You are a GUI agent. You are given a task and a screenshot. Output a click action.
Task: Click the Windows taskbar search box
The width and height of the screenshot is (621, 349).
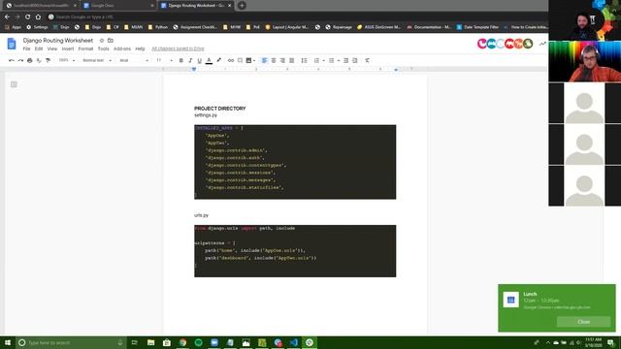click(71, 342)
